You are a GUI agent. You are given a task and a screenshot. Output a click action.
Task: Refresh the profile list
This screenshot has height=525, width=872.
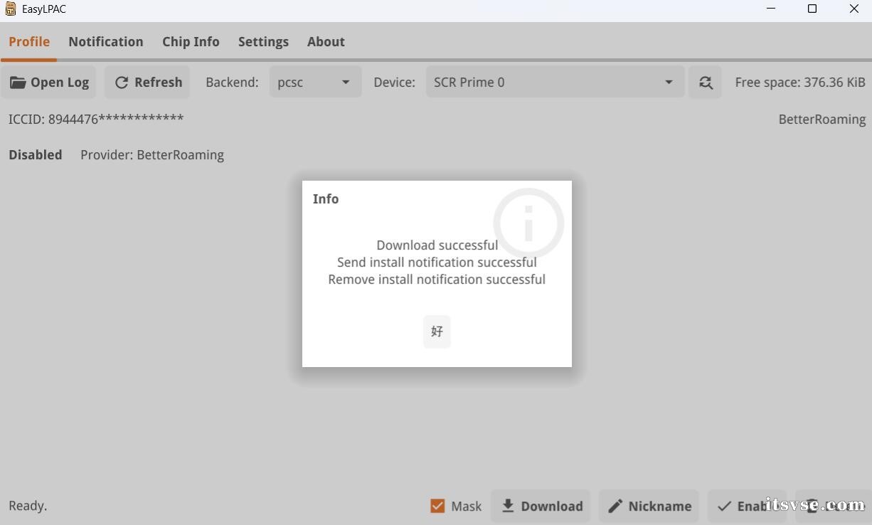[x=148, y=83]
